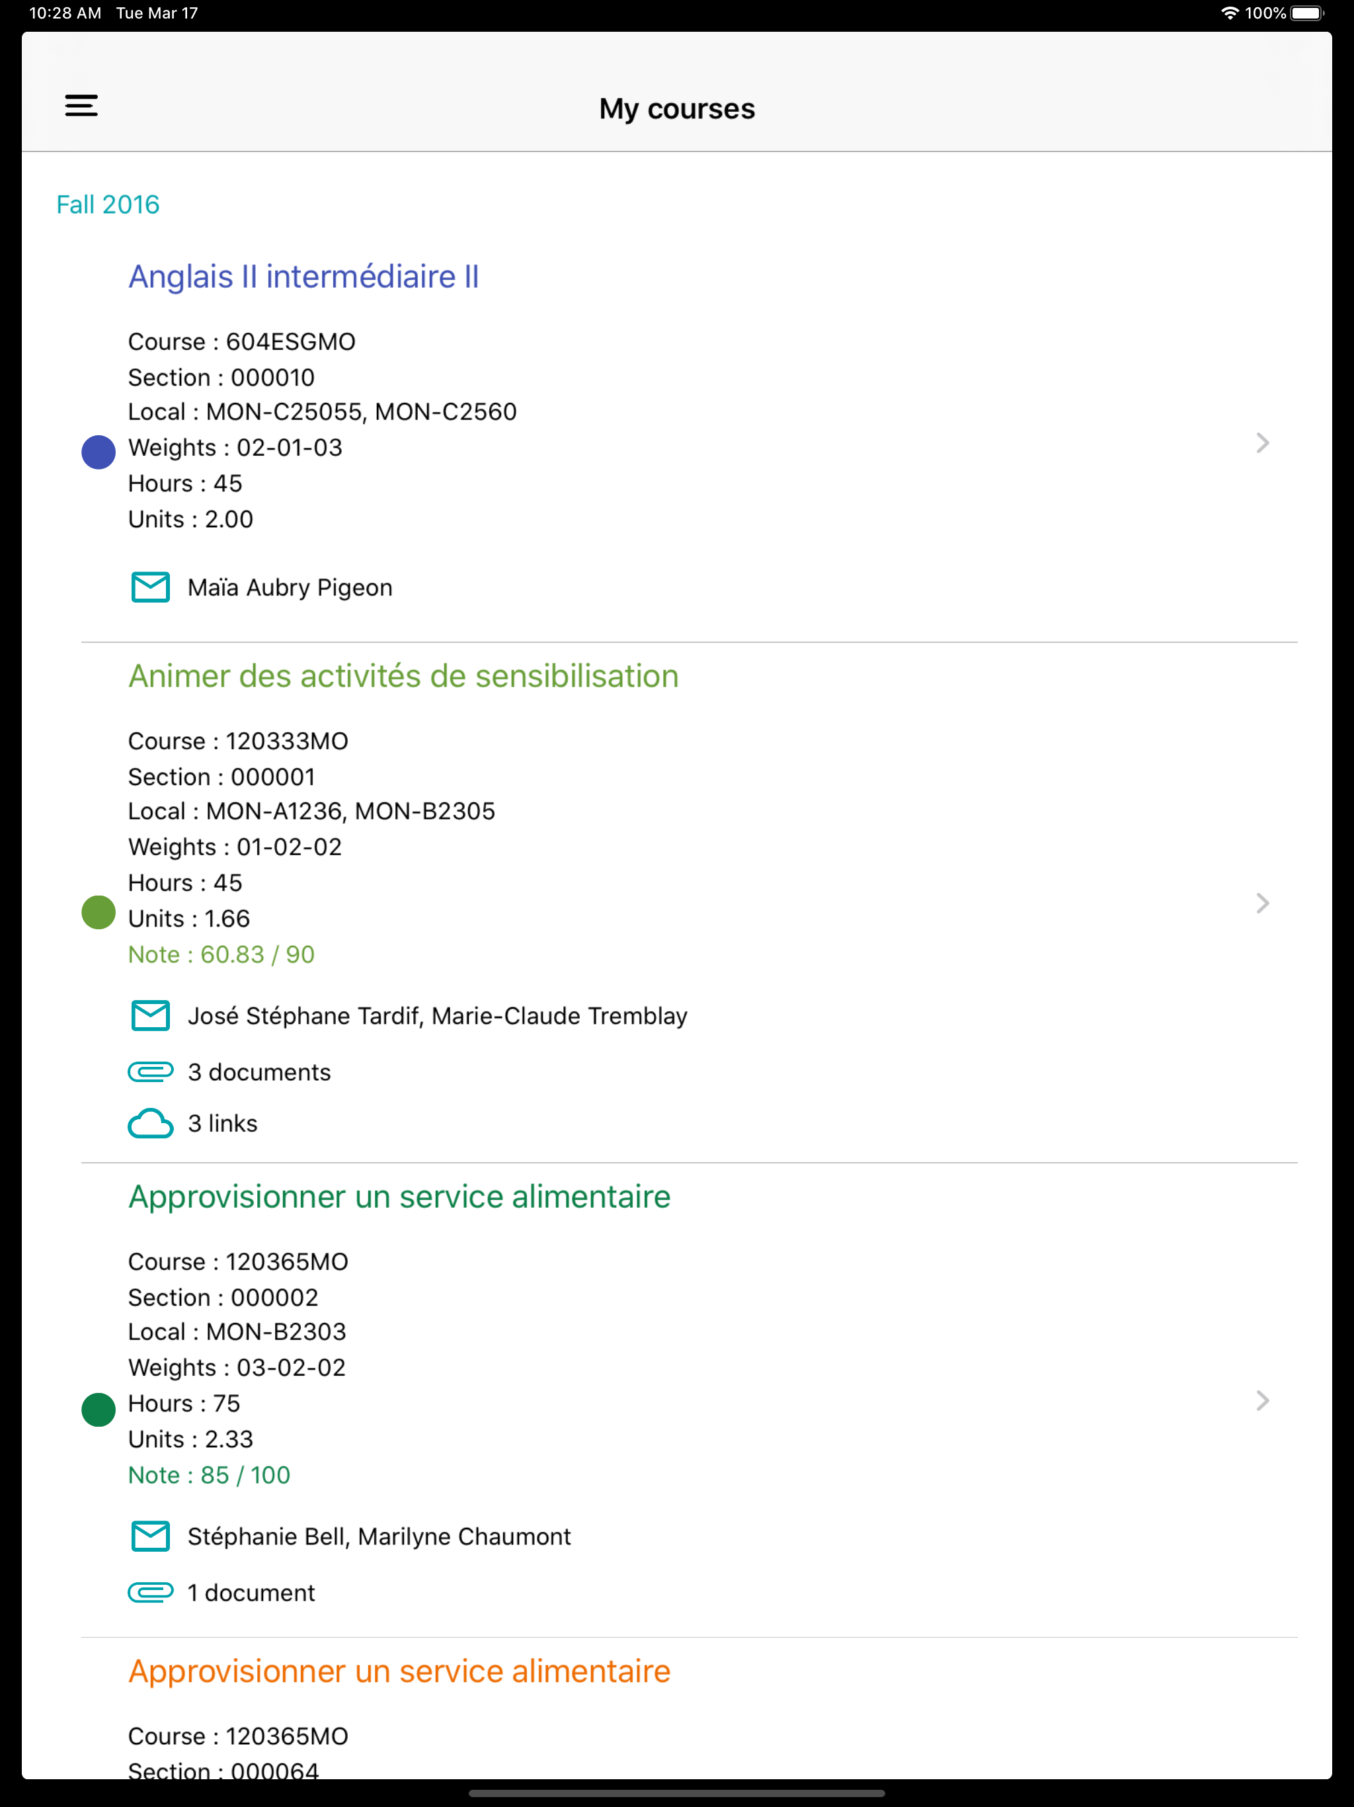Tap Local : MON-A1236, MON-B2305

[x=312, y=811]
